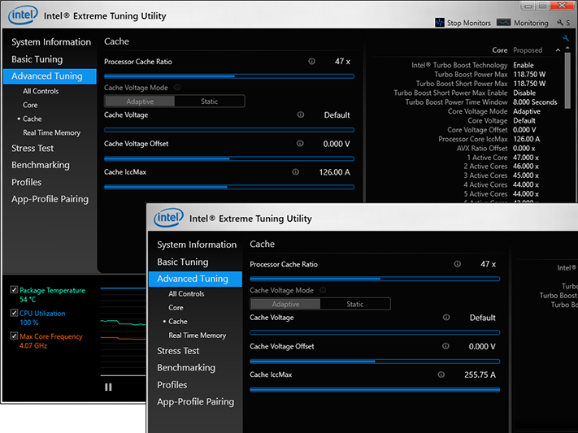Click info icon next to Cache Voltage Mode in back window
This screenshot has height=433, width=578.
177,88
